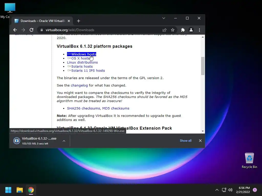
Task: Maximize the Chrome window
Action: pyautogui.click(x=187, y=18)
